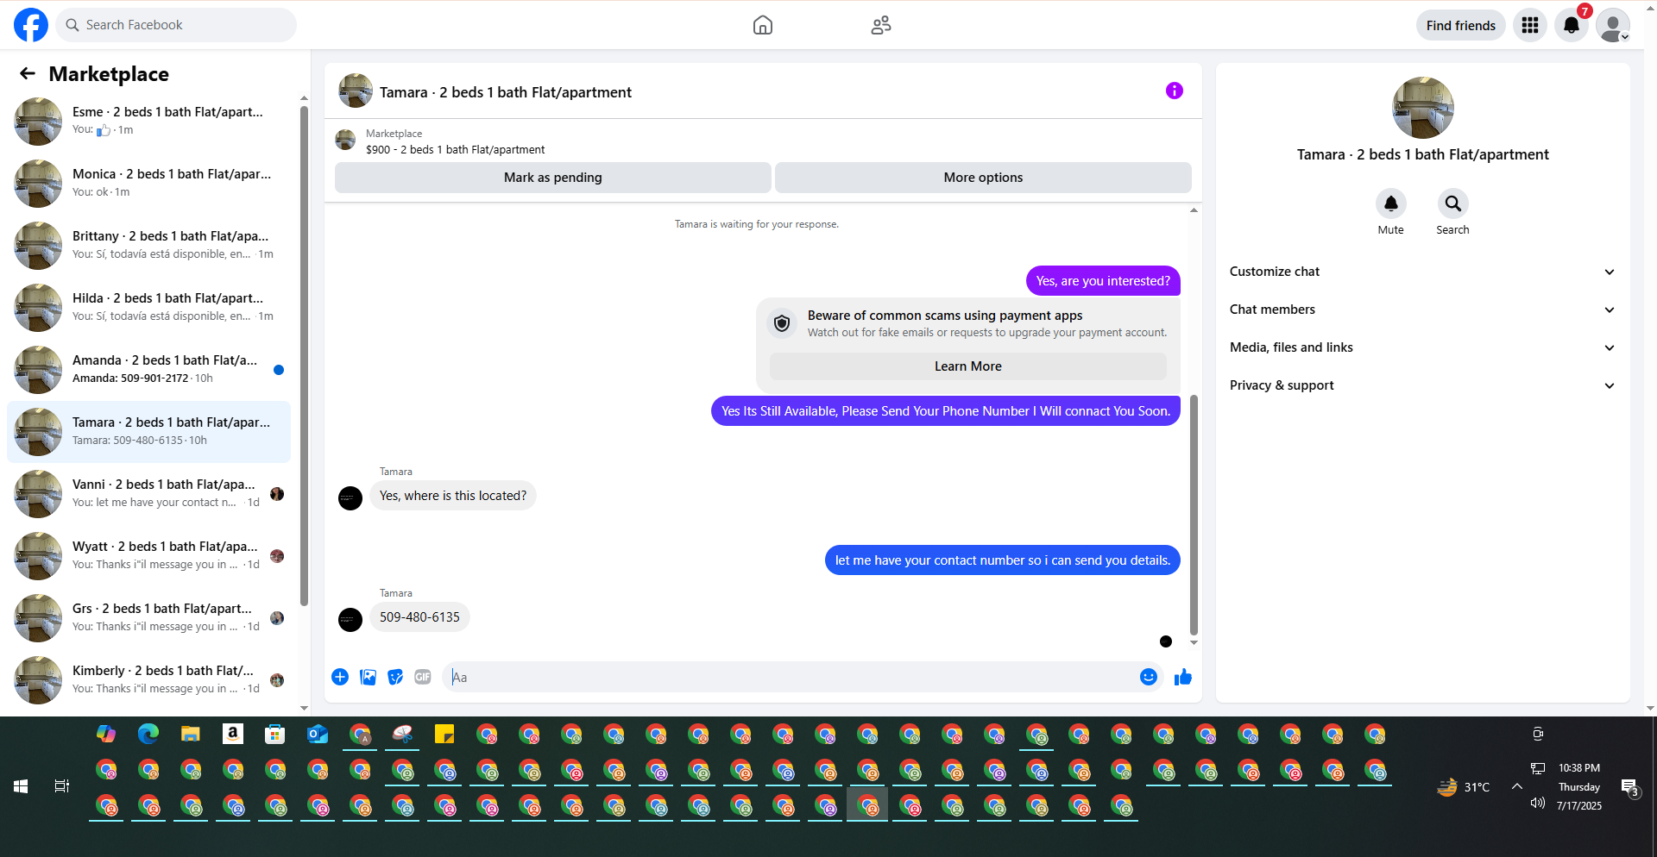Click the chat messages scrollbar thumb
Screen dimensions: 1657x857
[x=1194, y=515]
